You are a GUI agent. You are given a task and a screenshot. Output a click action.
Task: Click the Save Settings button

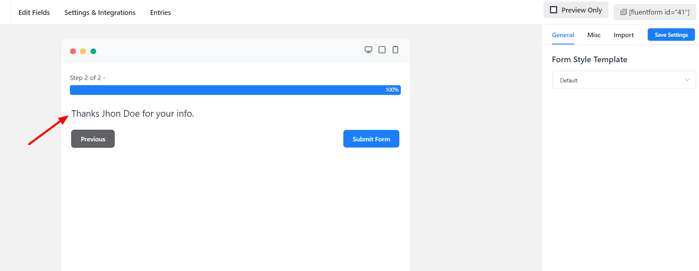point(671,35)
